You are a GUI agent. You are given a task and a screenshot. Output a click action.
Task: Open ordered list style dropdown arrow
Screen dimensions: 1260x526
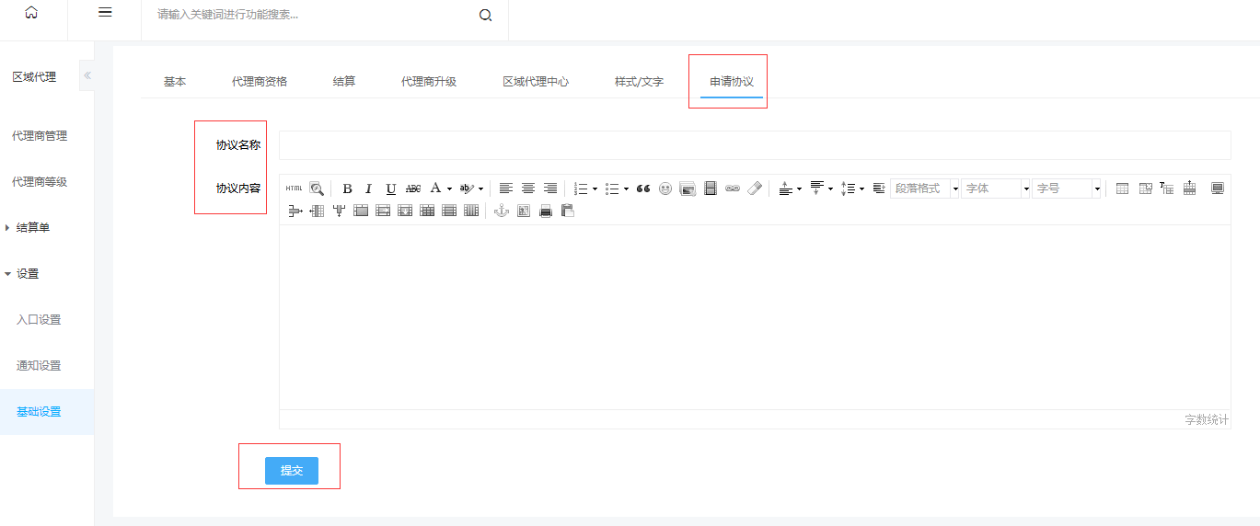click(x=595, y=189)
